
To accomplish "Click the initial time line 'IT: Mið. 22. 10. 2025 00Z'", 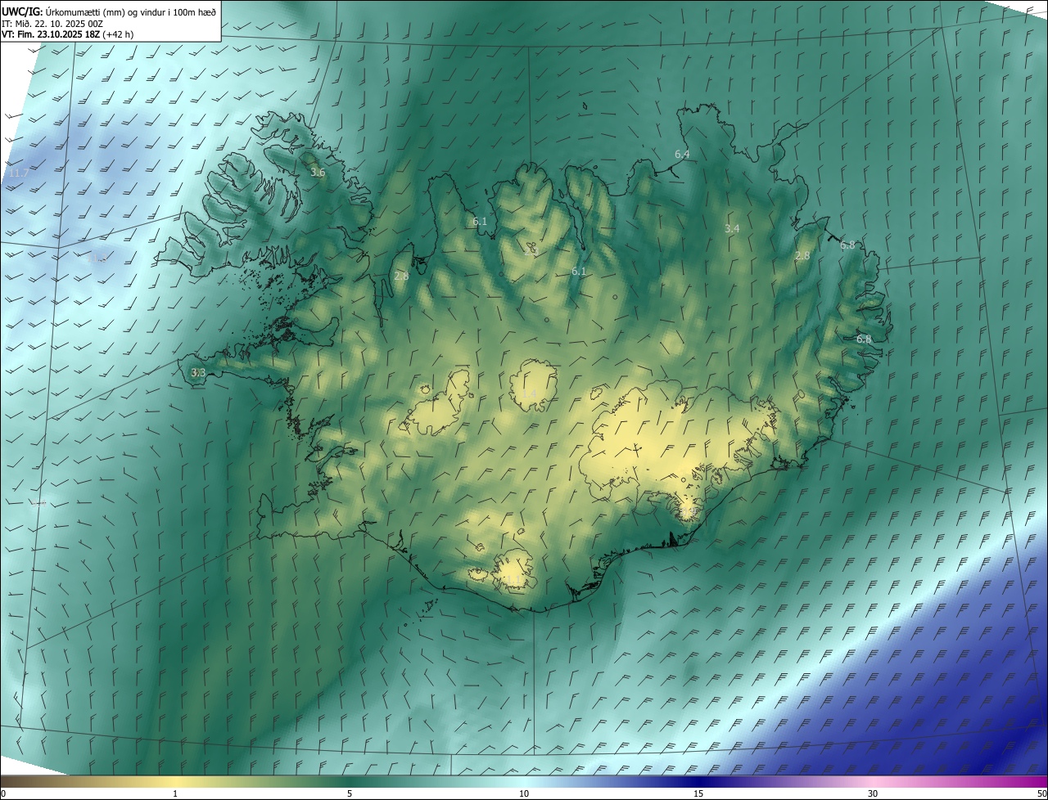I will coord(54,23).
